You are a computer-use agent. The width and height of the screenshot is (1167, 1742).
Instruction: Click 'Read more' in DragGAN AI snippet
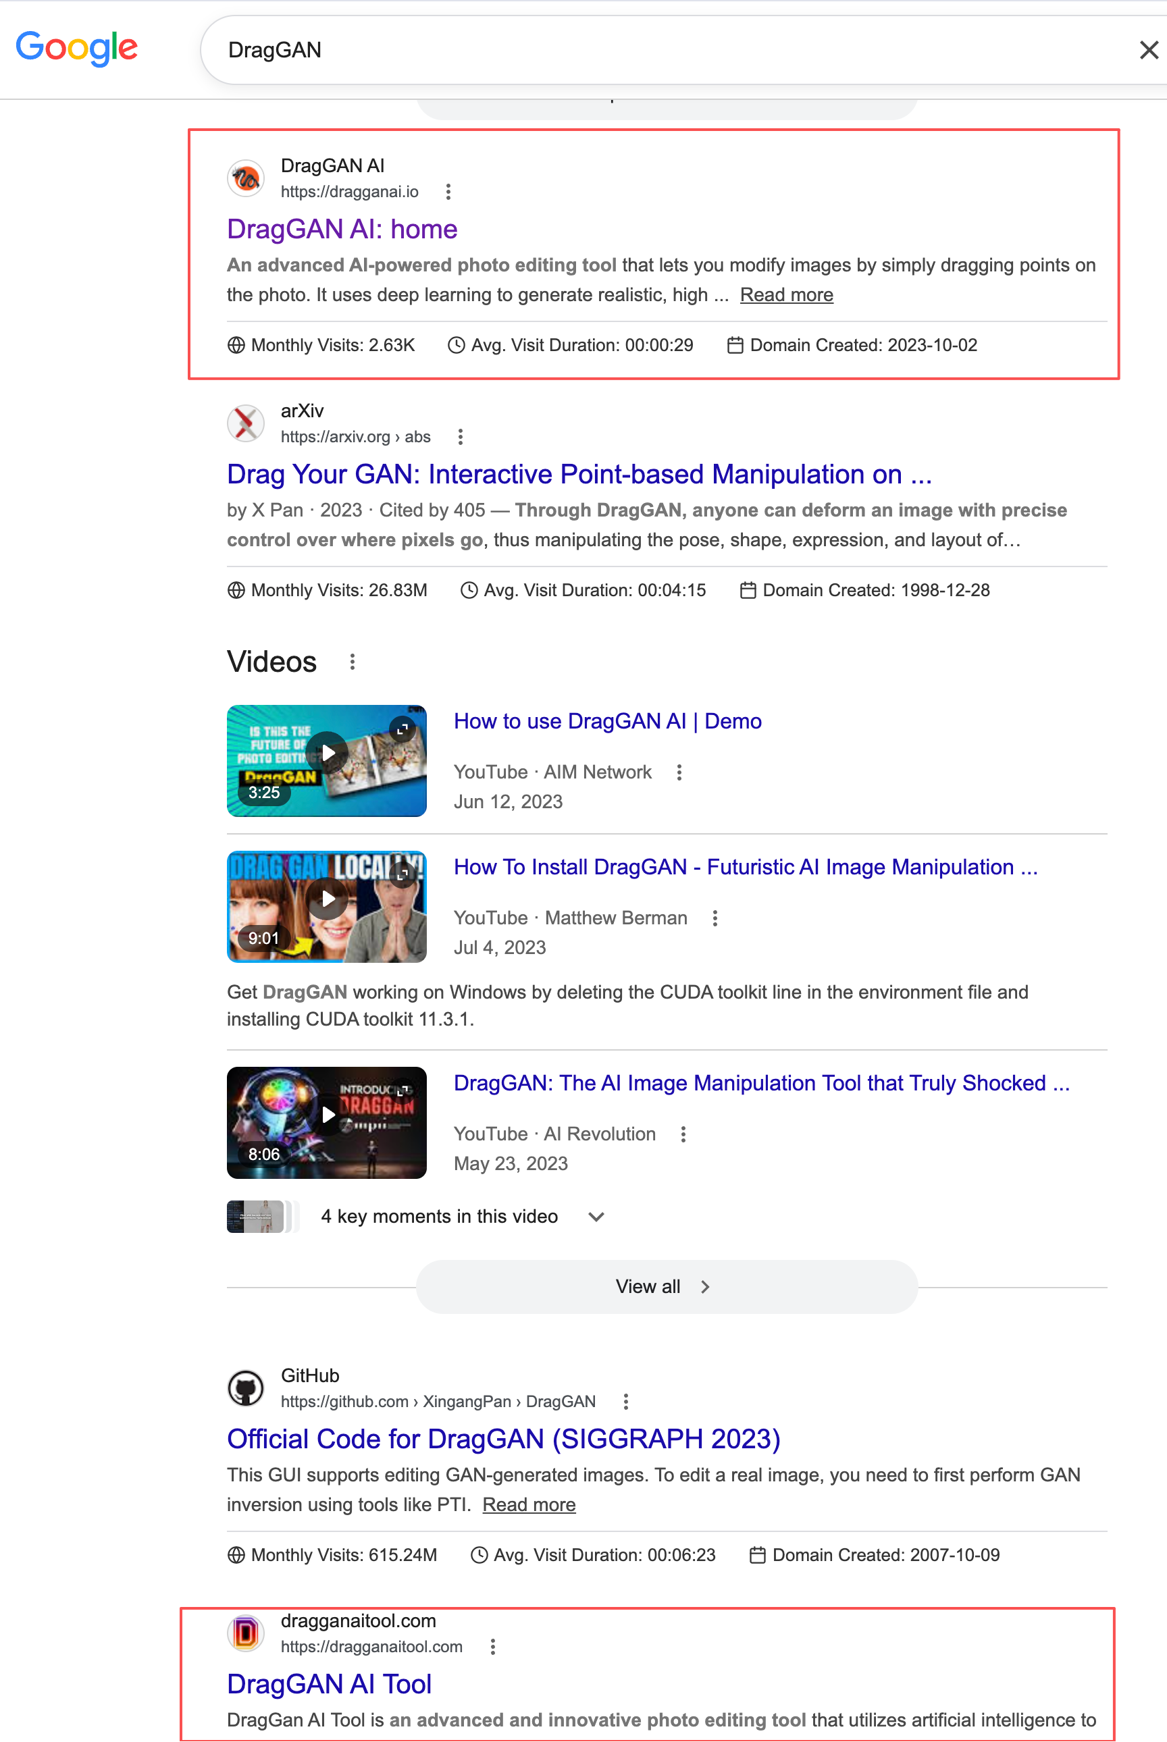coord(786,294)
